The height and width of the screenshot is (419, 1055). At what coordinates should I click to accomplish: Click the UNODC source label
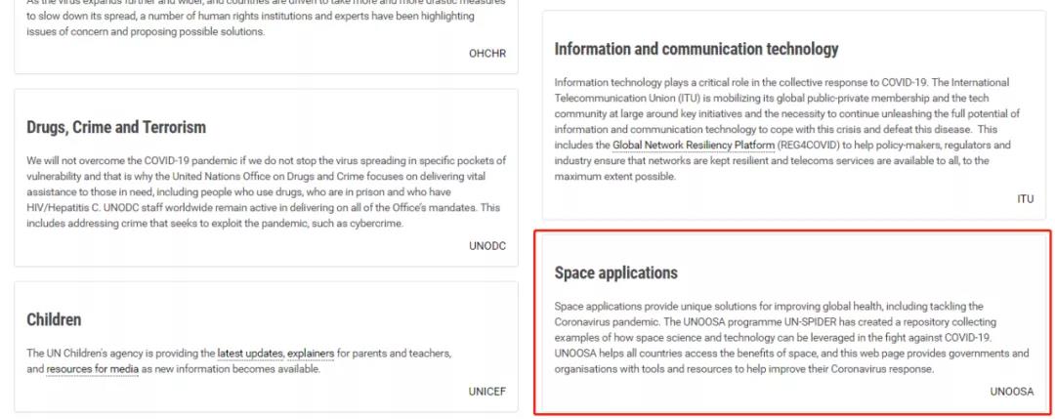pyautogui.click(x=487, y=246)
